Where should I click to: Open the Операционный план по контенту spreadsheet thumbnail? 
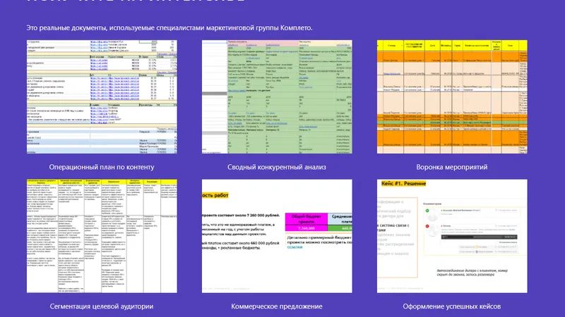coord(102,97)
